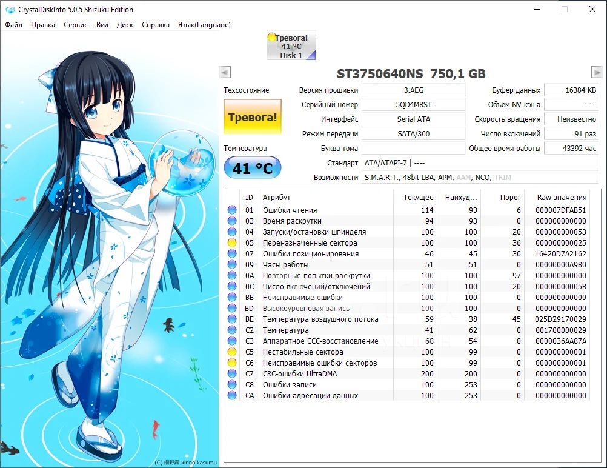The image size is (607, 468).
Task: Click status icon for C2 Температура
Action: pyautogui.click(x=232, y=330)
